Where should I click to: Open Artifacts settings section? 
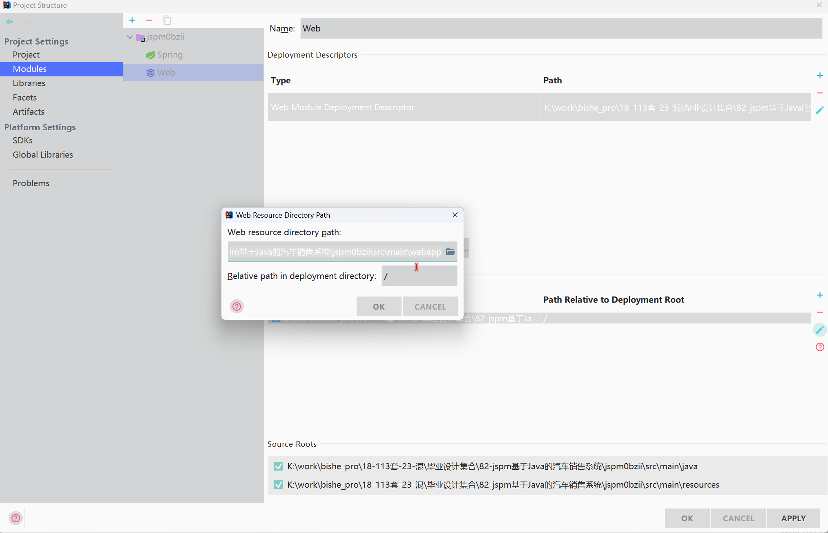click(28, 112)
